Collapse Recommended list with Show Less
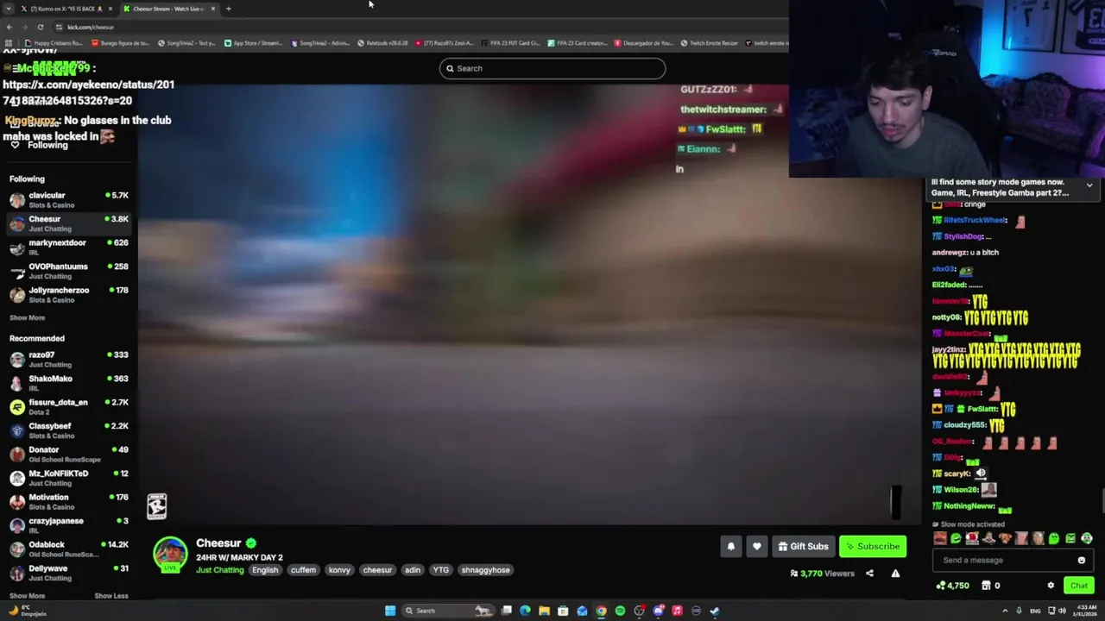This screenshot has height=621, width=1105. pyautogui.click(x=110, y=596)
